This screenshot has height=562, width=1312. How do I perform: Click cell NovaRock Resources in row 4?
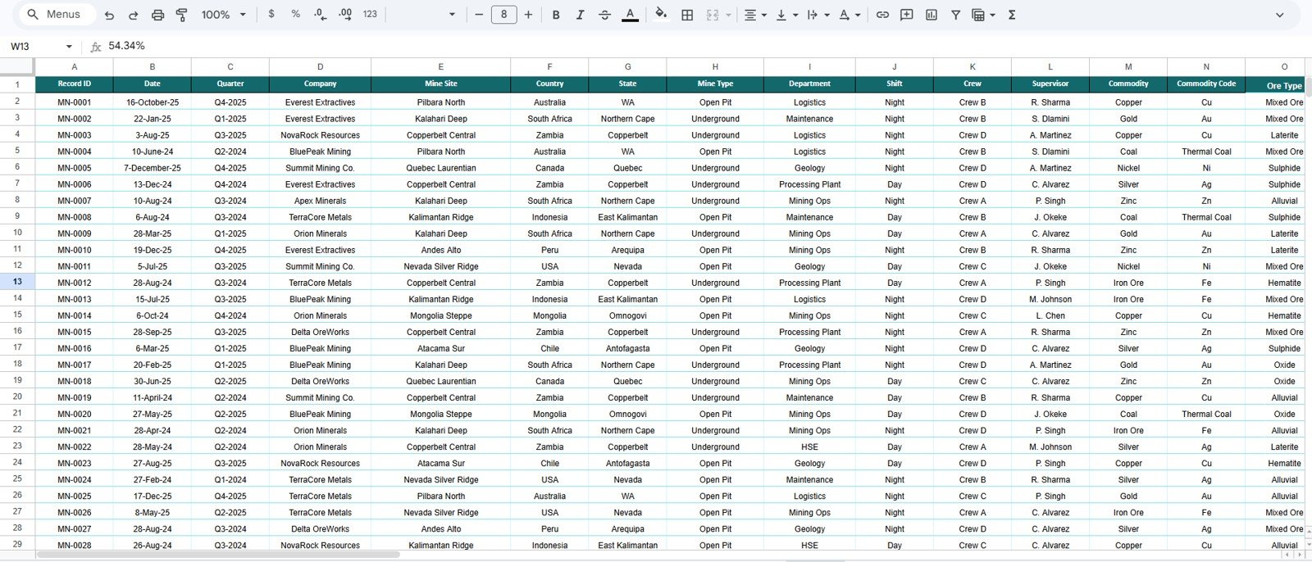[x=320, y=135]
